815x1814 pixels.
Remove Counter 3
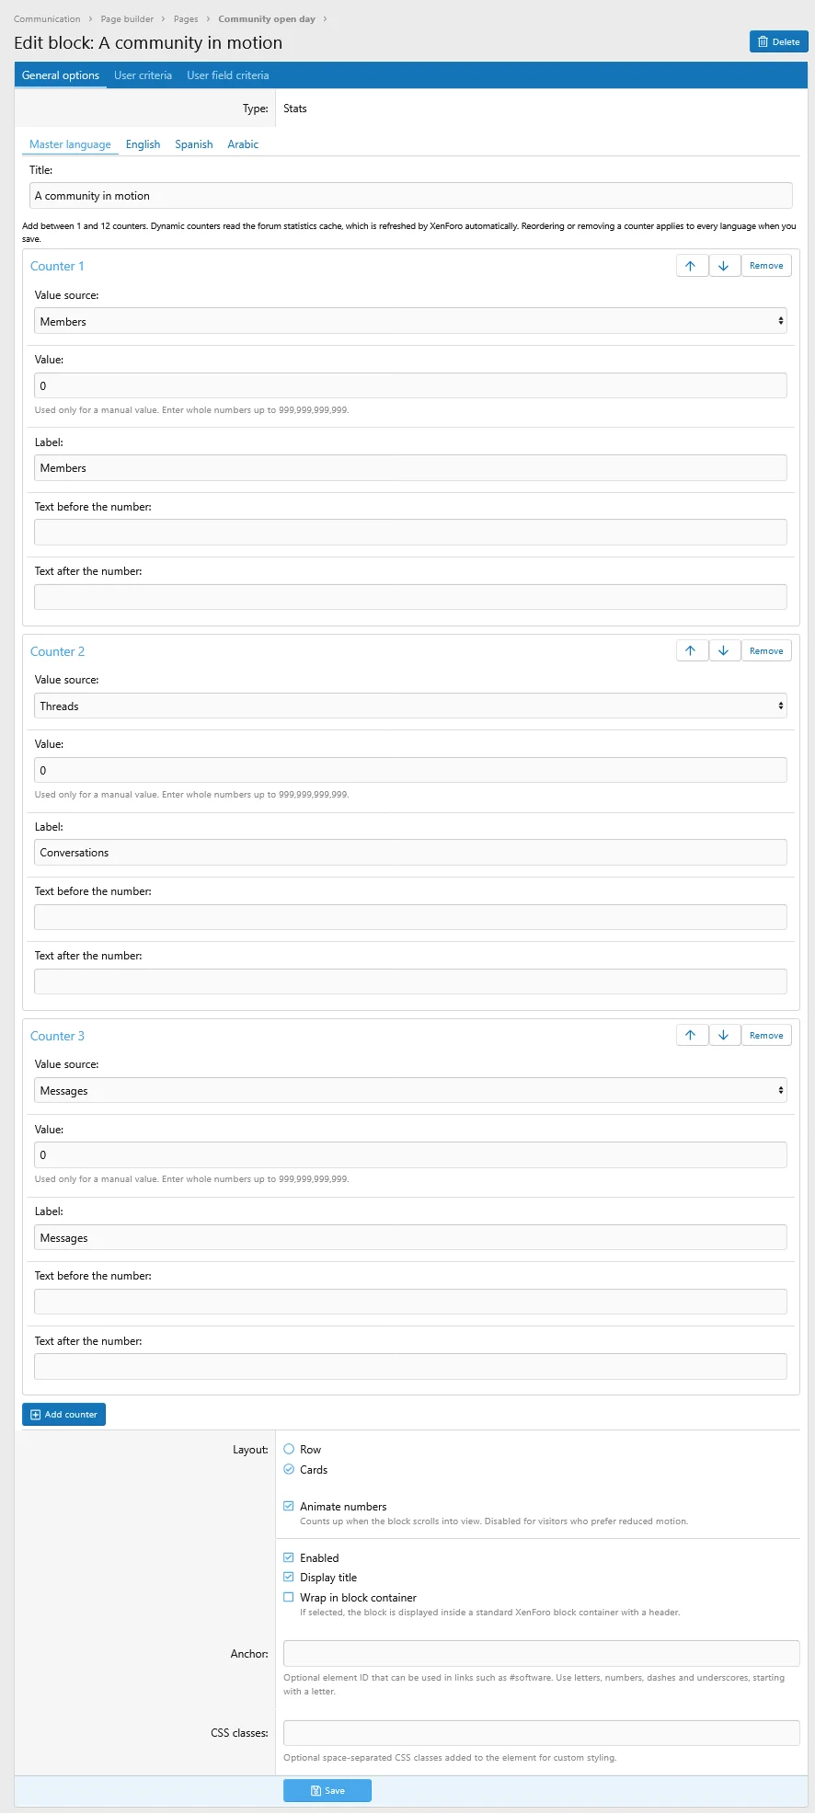coord(766,1035)
